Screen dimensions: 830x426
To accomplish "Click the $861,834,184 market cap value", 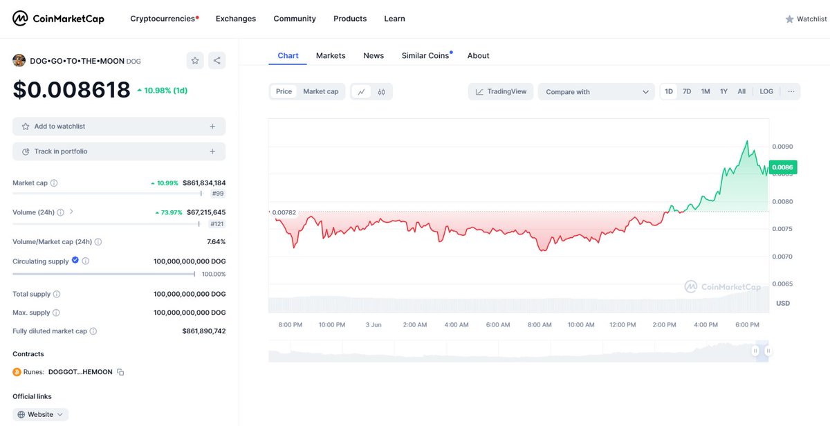I will tap(204, 183).
